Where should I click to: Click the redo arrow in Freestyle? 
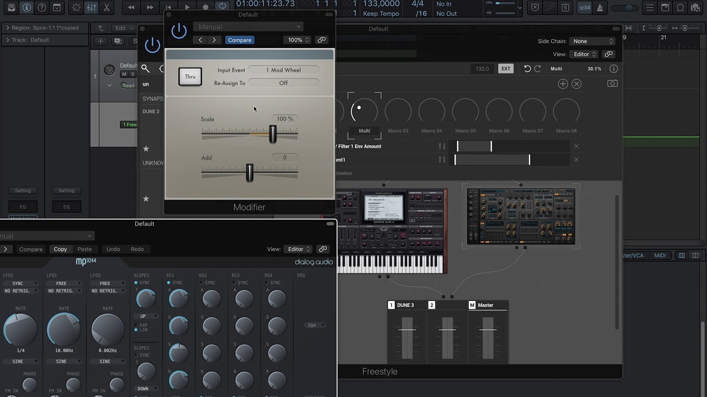point(537,69)
